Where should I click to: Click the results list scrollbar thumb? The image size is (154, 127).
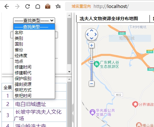(x=69, y=104)
